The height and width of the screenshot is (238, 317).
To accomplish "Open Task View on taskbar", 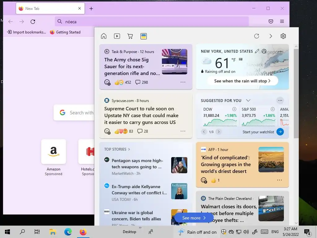I will pyautogui.click(x=37, y=232).
